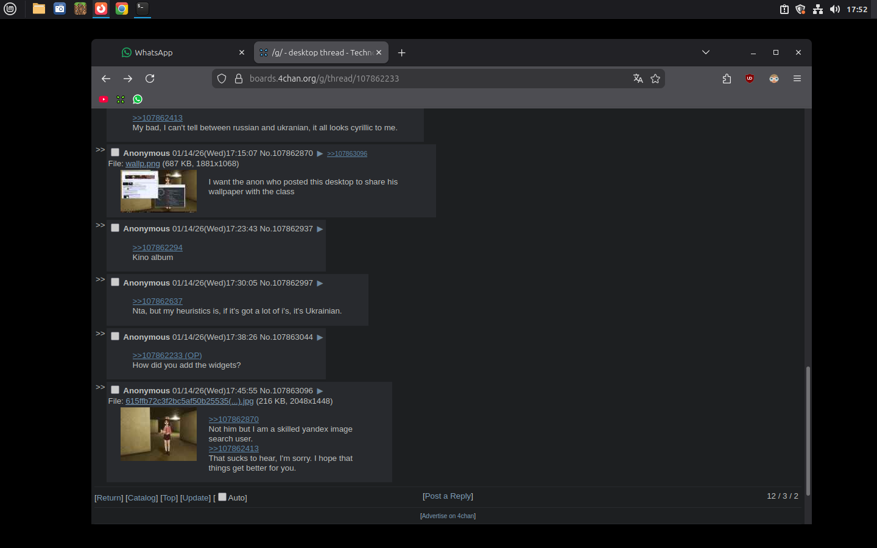Click Post a Reply
877x548 pixels.
pos(448,496)
